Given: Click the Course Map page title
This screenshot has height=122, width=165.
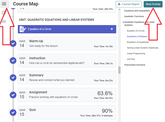Looking at the screenshot, I should [x=26, y=4].
